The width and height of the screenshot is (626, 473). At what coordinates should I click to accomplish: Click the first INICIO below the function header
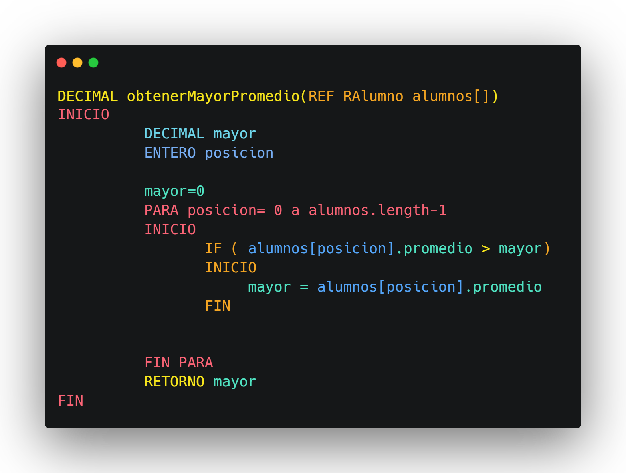pyautogui.click(x=83, y=115)
